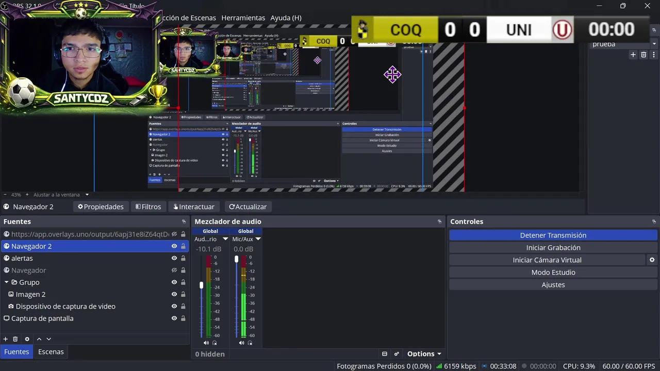Viewport: 660px width, 371px height.
Task: Move the selected source up
Action: [39, 339]
